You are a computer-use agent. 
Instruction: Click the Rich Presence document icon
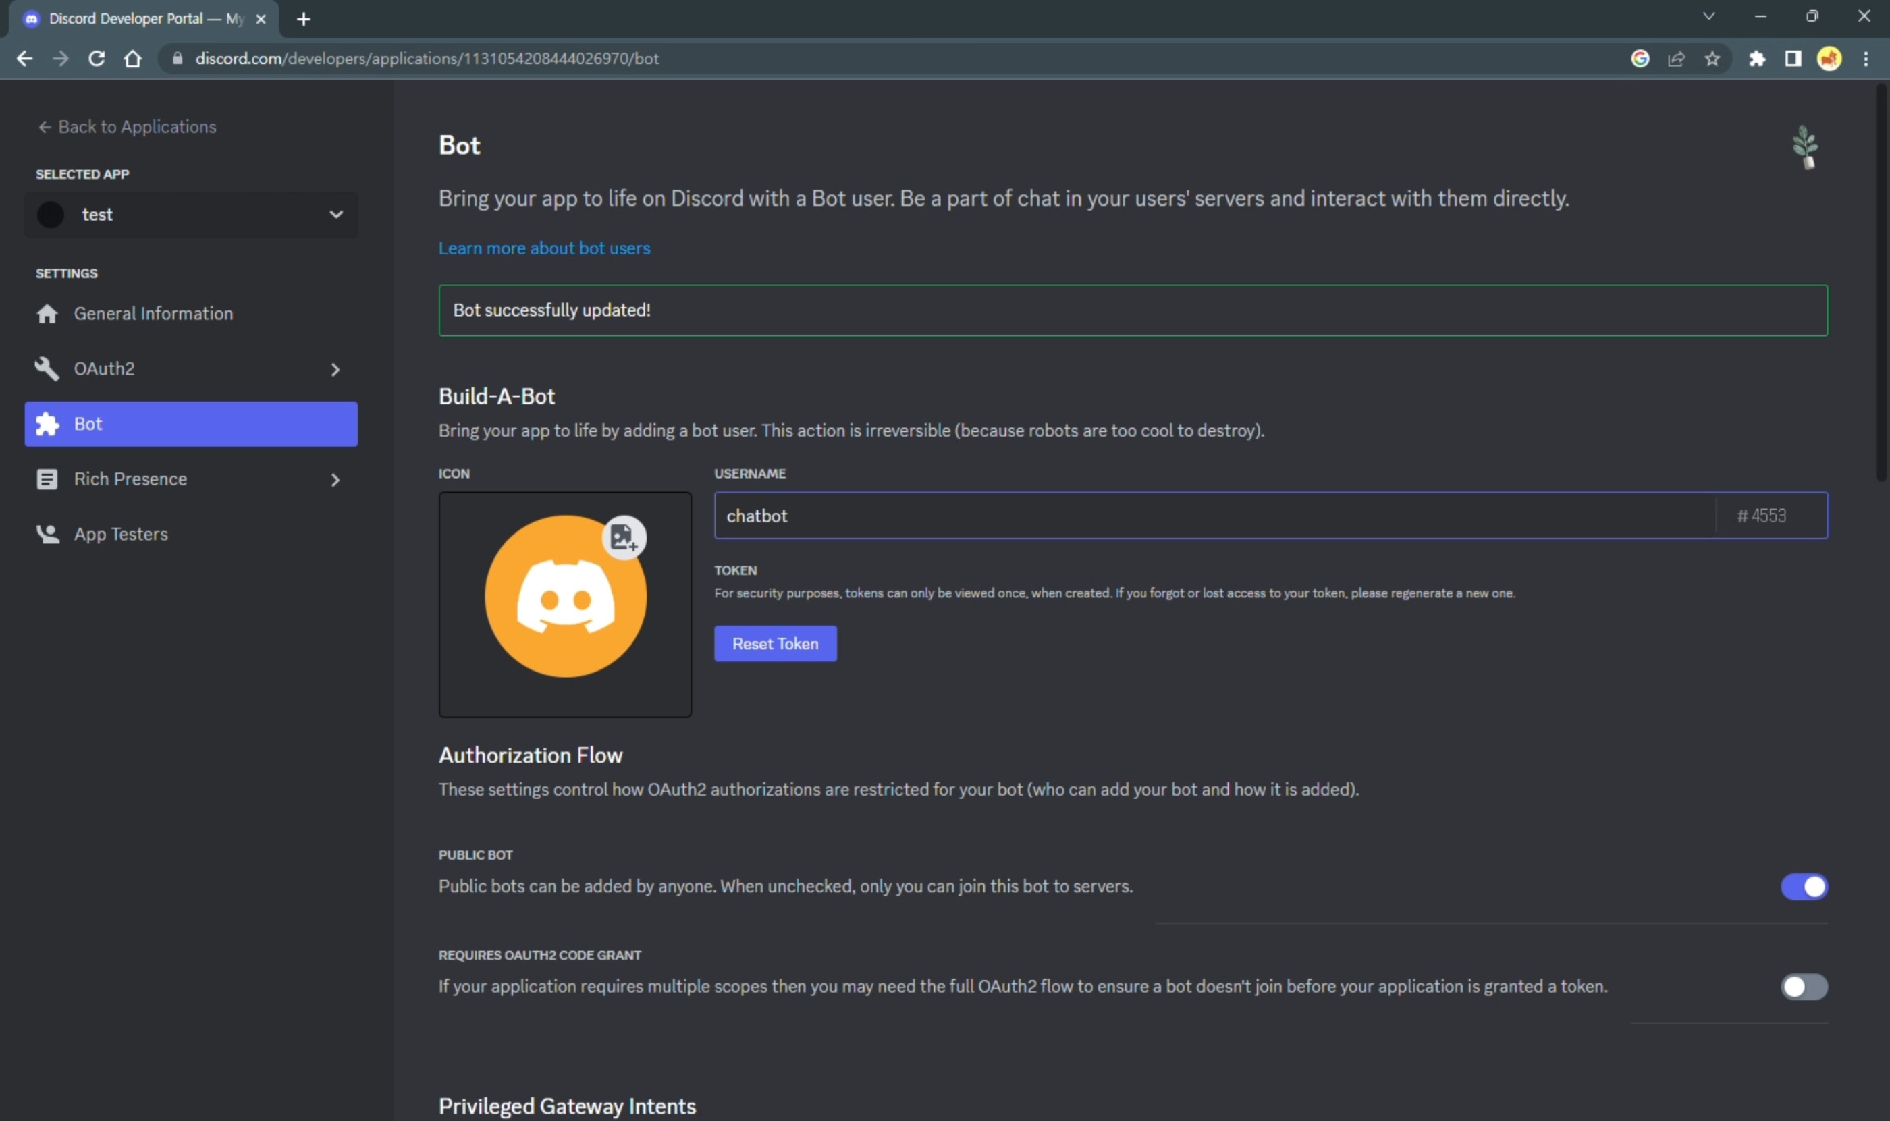click(x=47, y=479)
